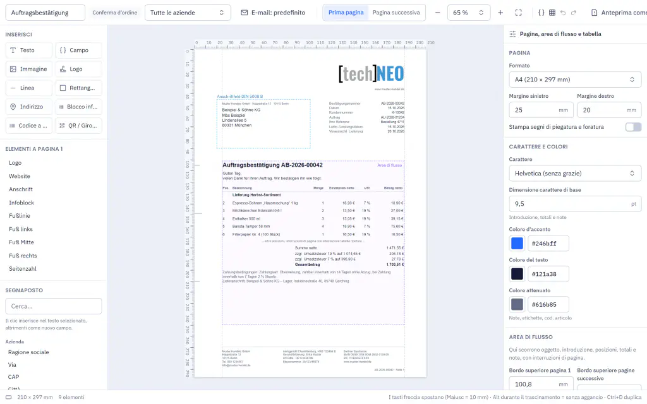Screen dimensions: 647x404
Task: Click the #121a38 hex input field
Action: [x=548, y=274]
